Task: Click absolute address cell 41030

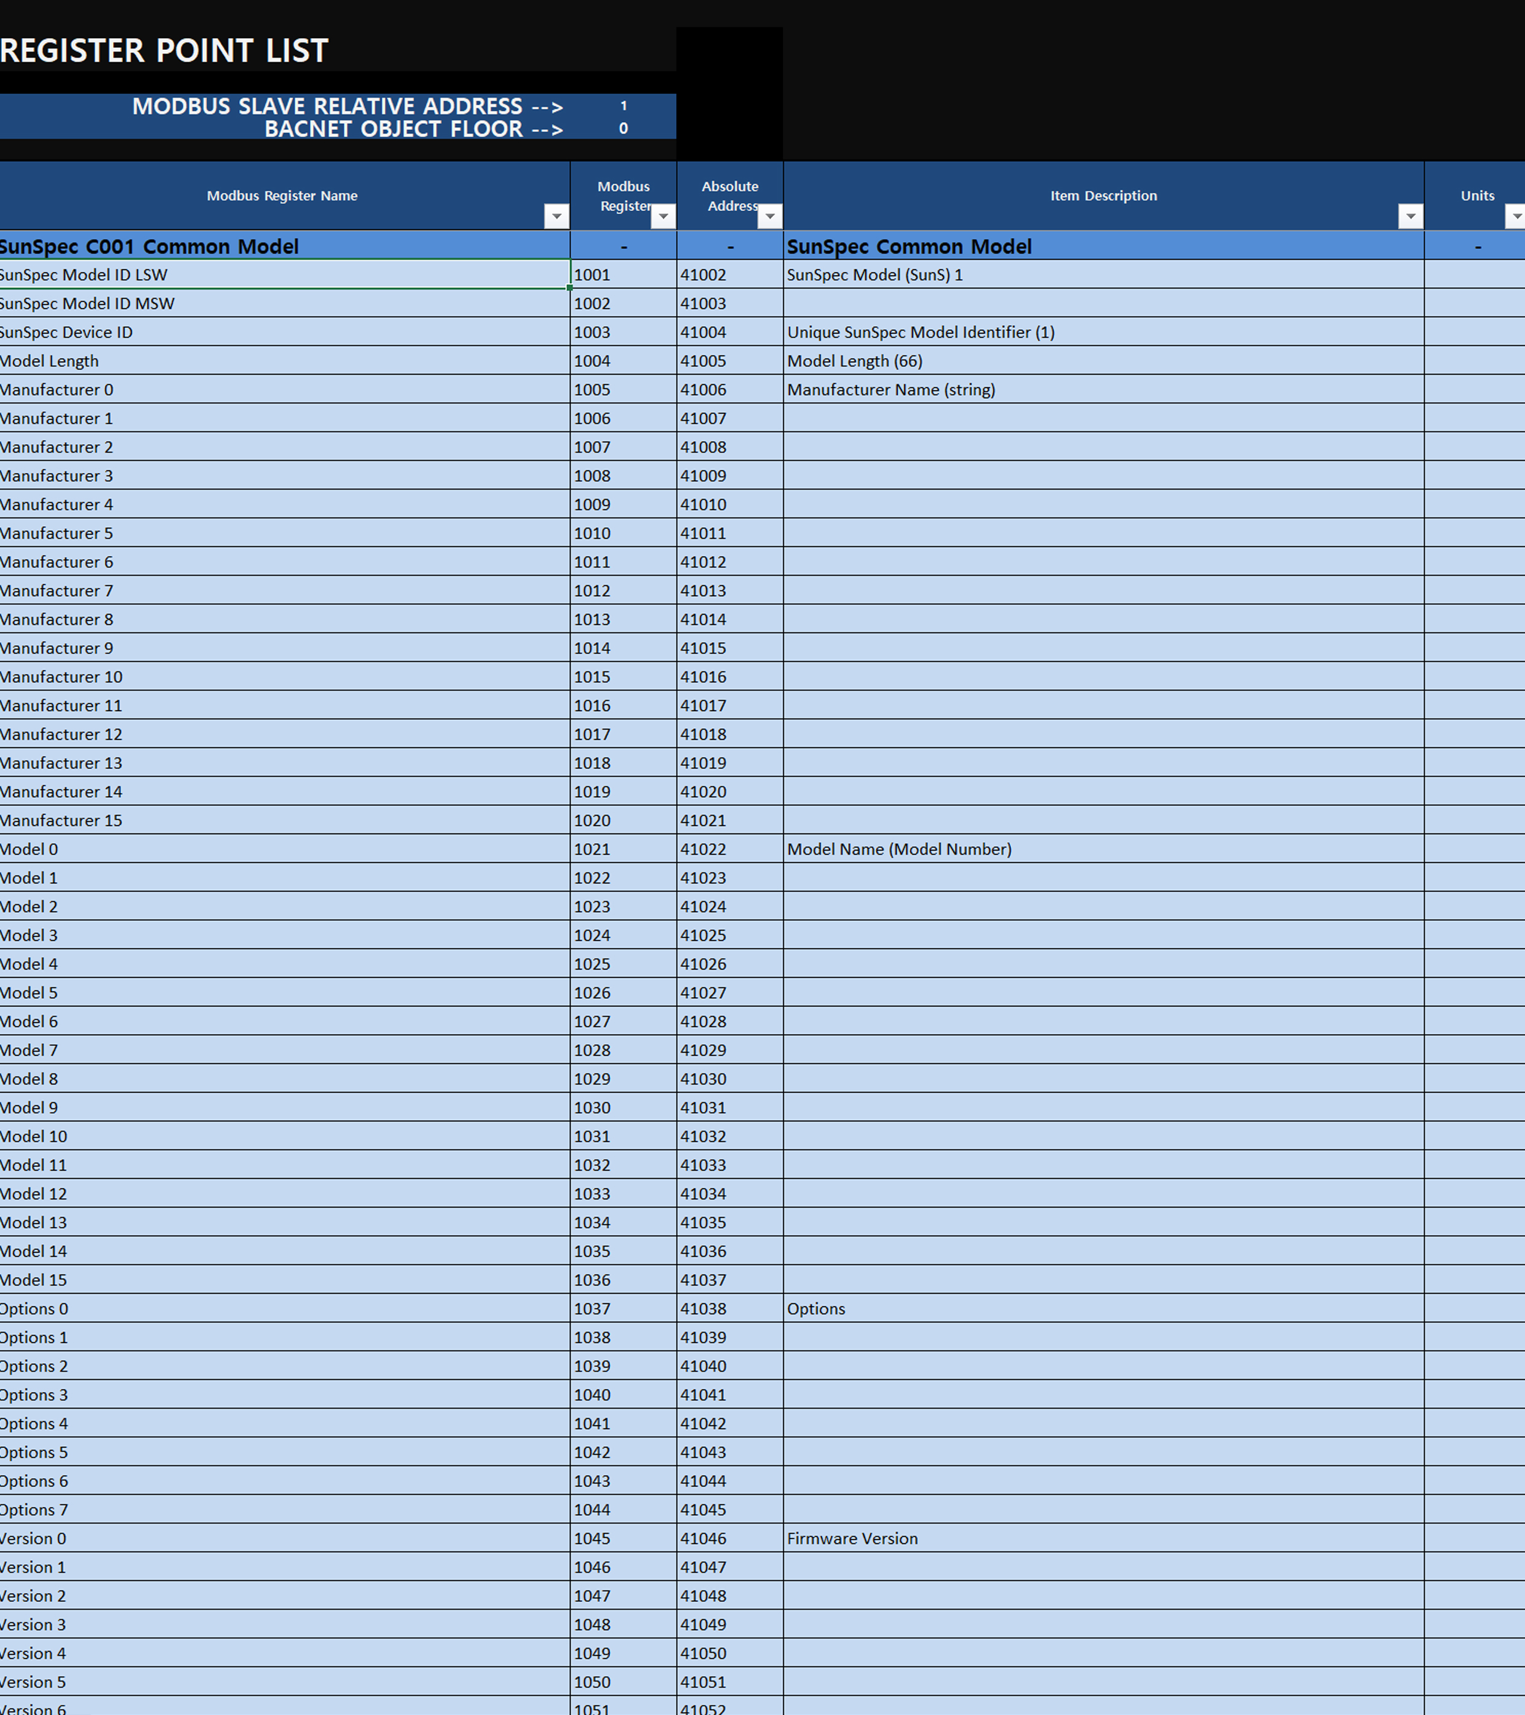Action: 730,1079
